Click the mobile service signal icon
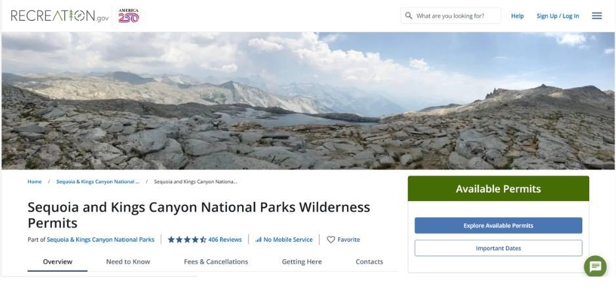 (258, 240)
